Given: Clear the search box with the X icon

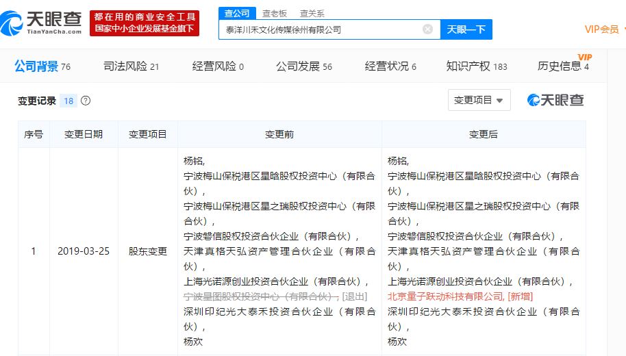Looking at the screenshot, I should 427,29.
